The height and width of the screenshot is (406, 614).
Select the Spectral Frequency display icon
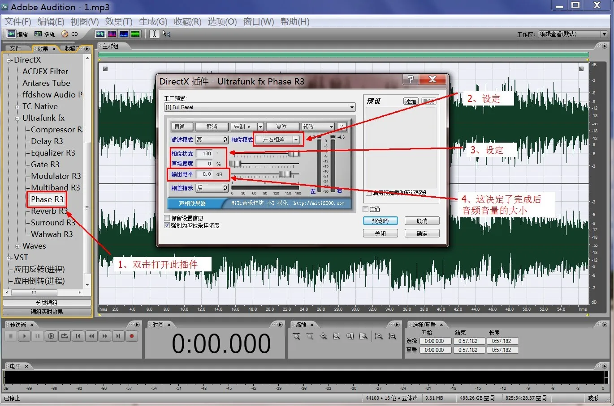click(x=112, y=34)
